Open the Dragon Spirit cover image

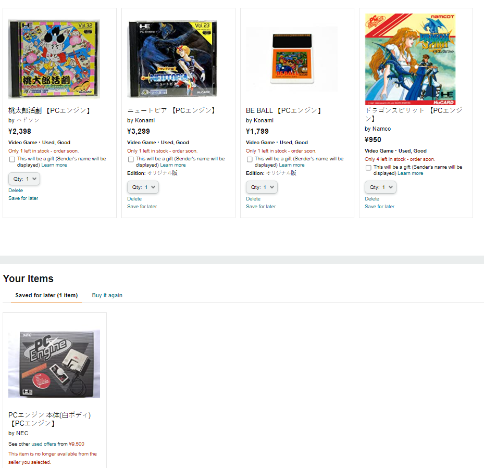[x=410, y=59]
